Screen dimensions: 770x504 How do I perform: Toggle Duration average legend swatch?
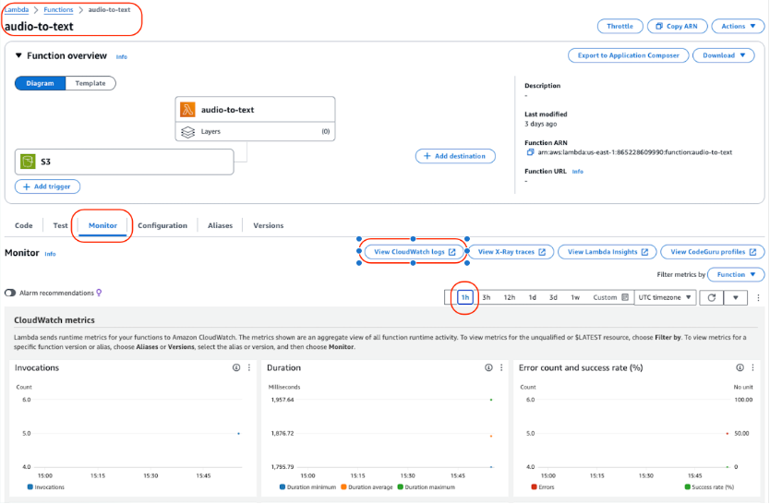tap(343, 486)
